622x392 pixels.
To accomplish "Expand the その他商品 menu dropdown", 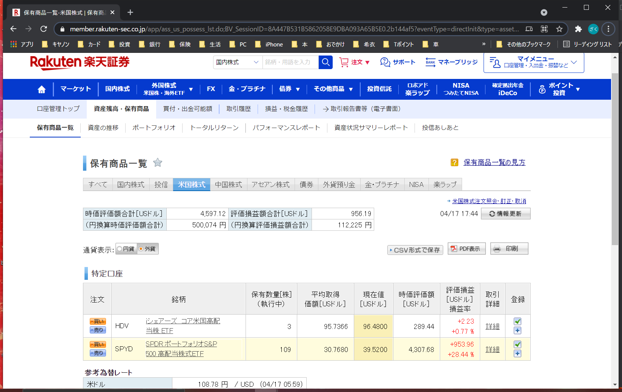I will coord(351,90).
